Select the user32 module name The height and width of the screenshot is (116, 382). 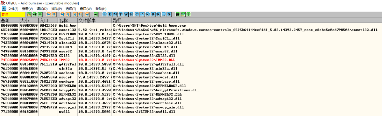[x=66, y=51]
